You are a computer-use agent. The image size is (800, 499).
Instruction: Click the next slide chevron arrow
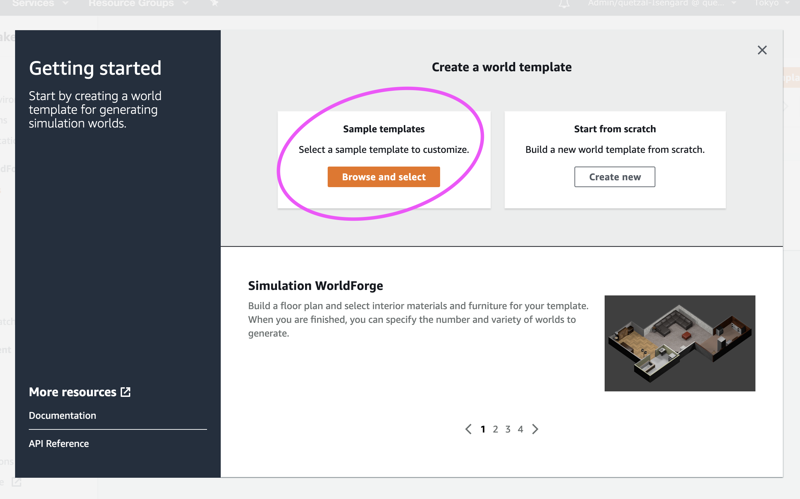(x=535, y=429)
